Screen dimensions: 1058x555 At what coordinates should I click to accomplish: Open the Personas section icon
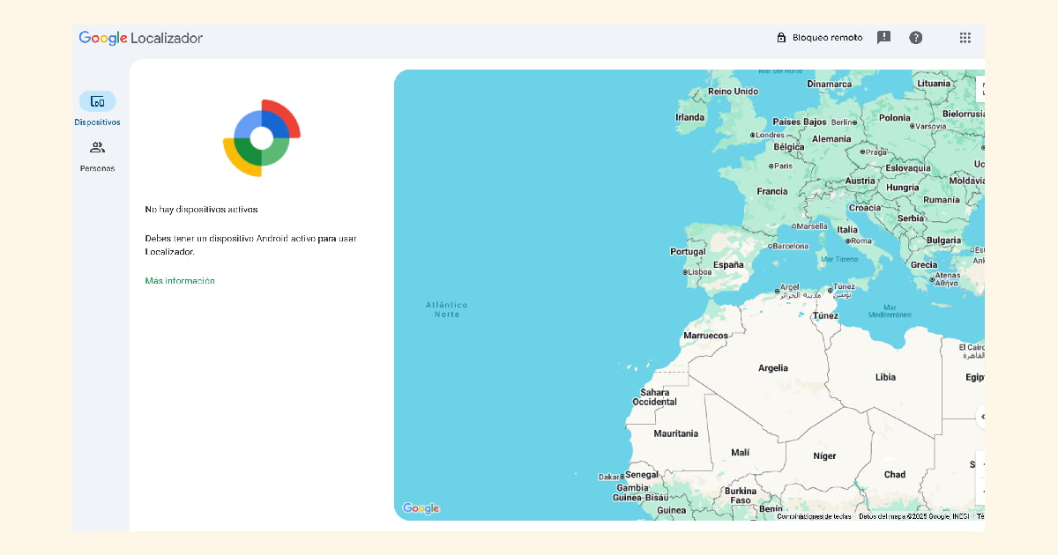pos(97,147)
